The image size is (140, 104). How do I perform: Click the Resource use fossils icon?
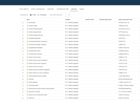(x=27, y=92)
